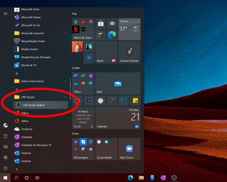Open Documents from the Start rail

click(6, 136)
